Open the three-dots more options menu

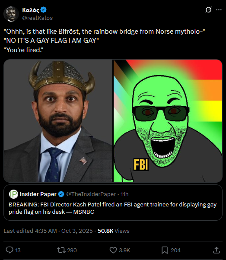click(219, 10)
